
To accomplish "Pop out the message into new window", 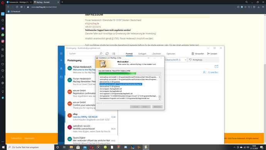I will tap(216, 66).
